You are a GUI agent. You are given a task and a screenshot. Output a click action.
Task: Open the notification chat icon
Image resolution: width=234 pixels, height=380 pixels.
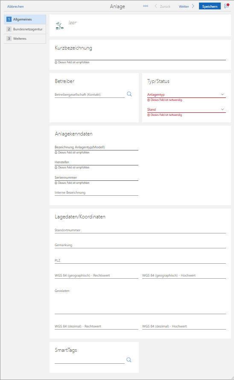click(226, 6)
